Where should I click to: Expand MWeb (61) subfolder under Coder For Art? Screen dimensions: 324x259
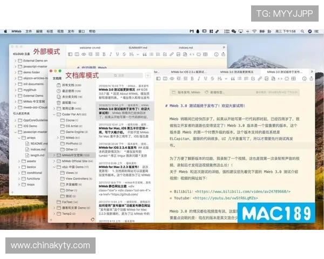[58, 138]
